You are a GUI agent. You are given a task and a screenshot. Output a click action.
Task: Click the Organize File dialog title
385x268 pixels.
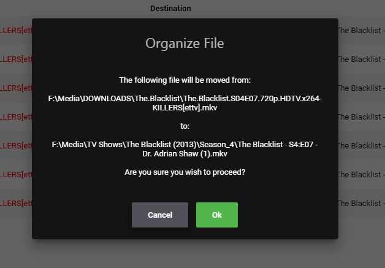pos(185,44)
